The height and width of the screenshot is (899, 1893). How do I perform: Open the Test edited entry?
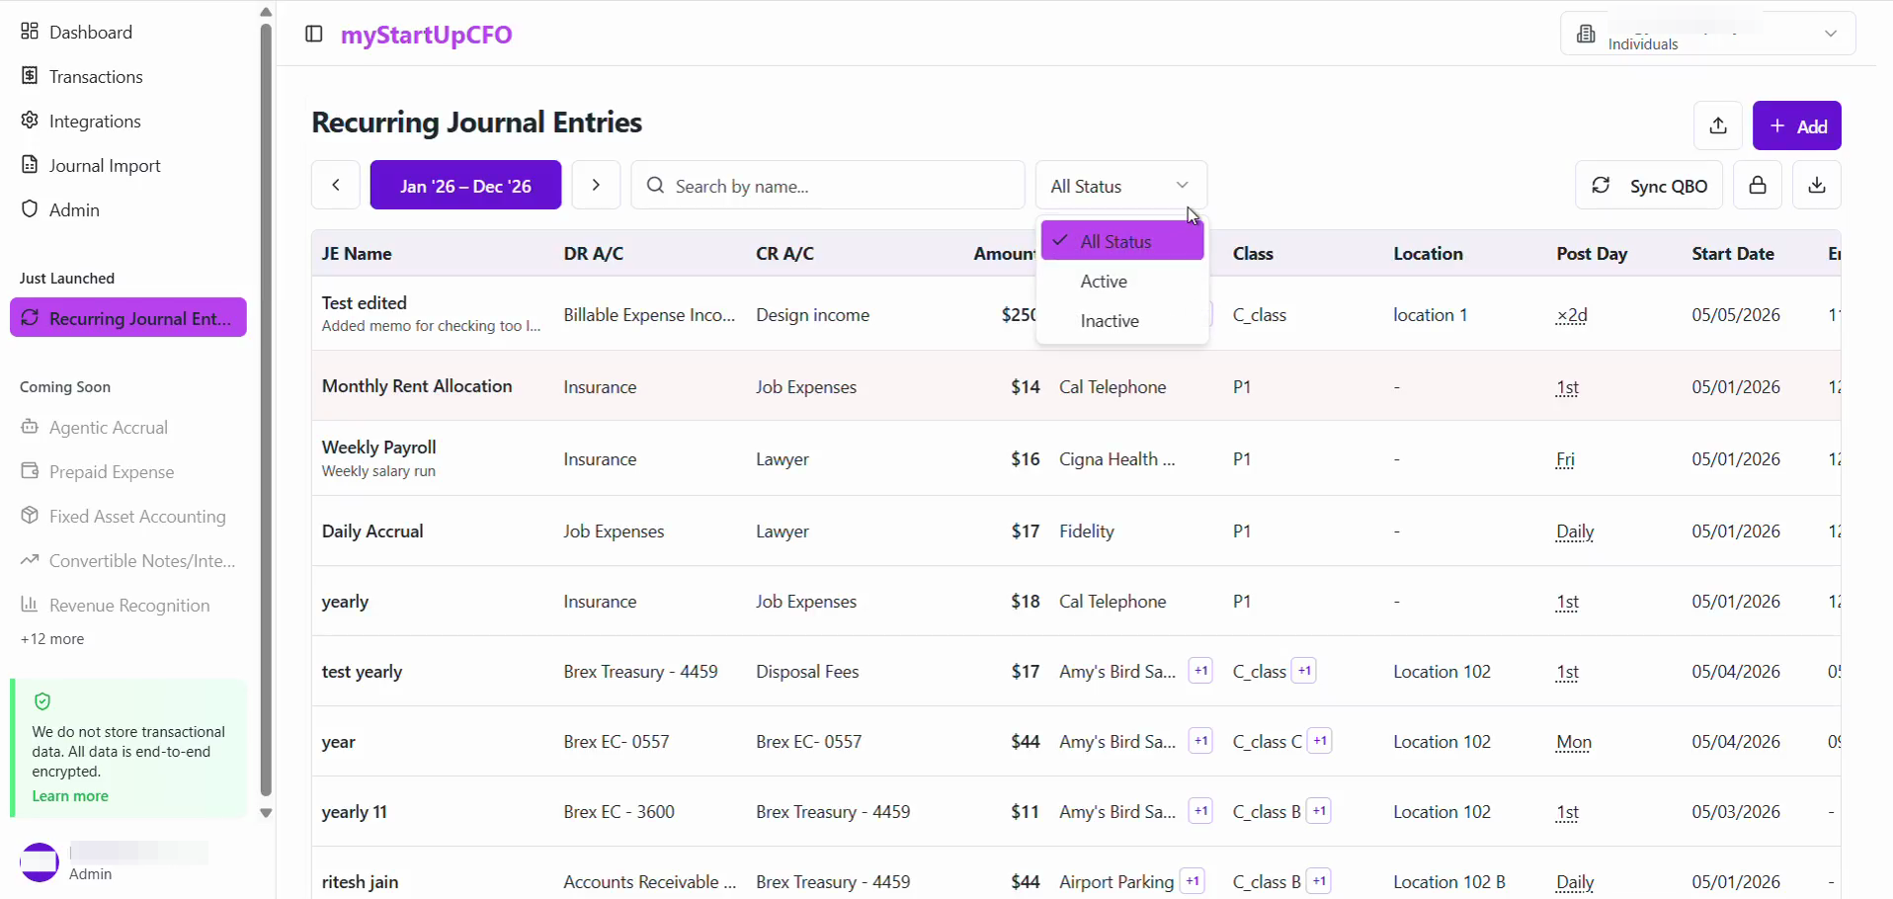tap(365, 303)
